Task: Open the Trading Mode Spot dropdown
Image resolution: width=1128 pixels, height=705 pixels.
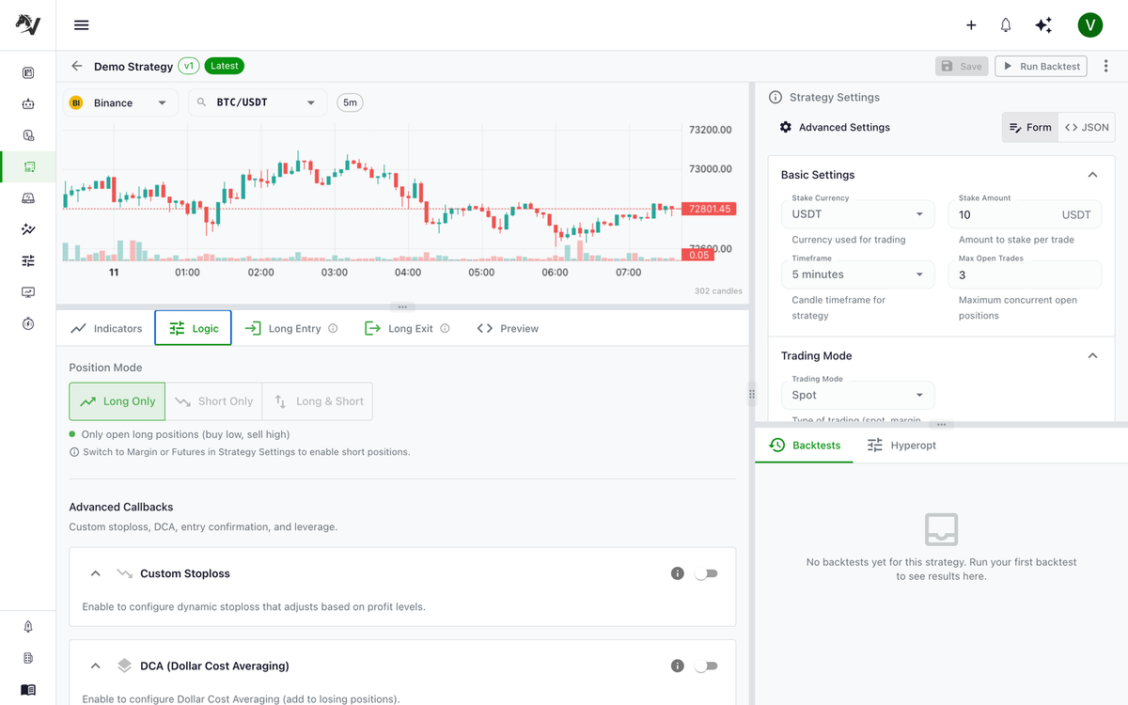Action: pos(858,395)
